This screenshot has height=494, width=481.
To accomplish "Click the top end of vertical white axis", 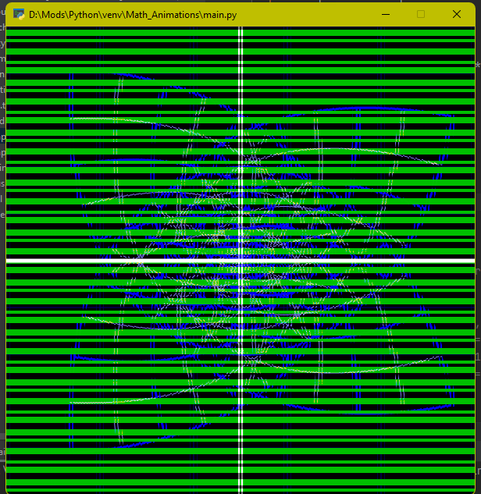I will click(x=241, y=30).
